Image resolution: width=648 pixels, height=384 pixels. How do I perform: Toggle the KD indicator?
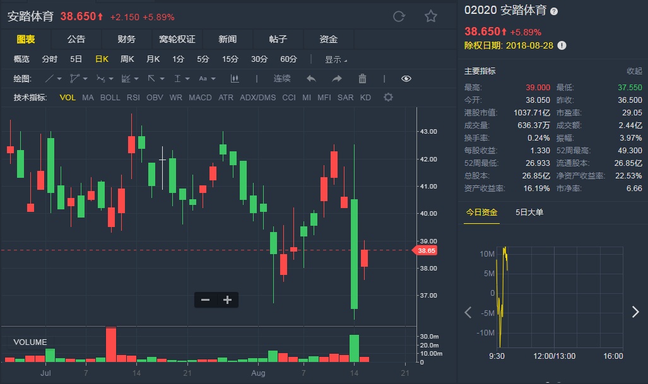click(x=365, y=98)
